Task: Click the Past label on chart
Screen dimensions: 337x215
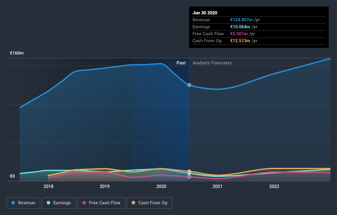Action: (x=181, y=63)
